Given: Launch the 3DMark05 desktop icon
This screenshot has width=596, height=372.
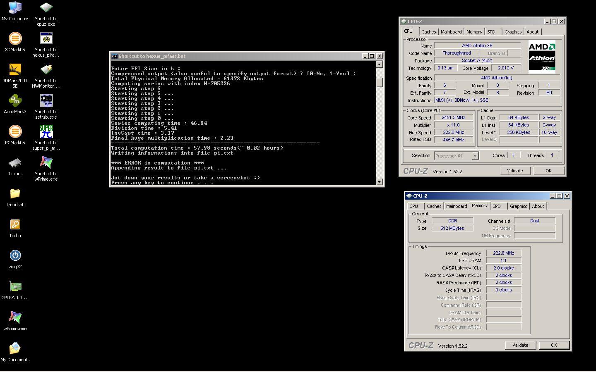Looking at the screenshot, I should pyautogui.click(x=15, y=39).
